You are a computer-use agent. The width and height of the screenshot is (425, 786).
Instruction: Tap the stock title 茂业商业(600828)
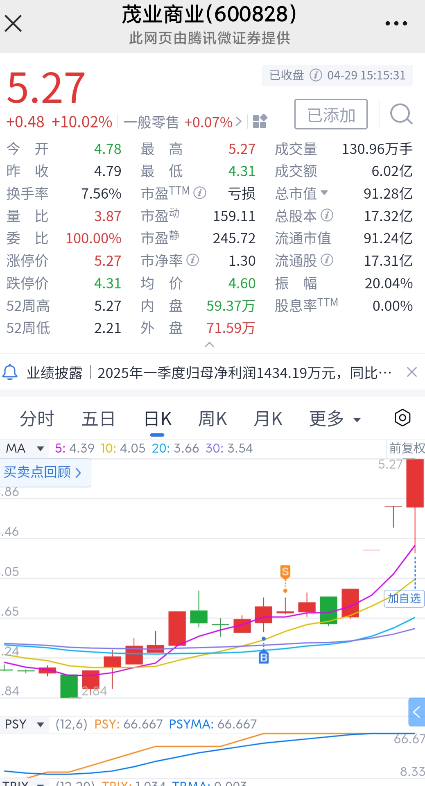tap(209, 15)
